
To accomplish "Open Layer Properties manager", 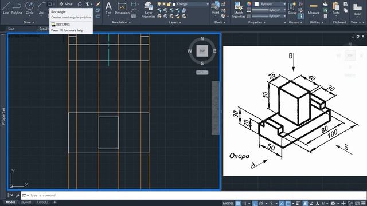I will click(149, 10).
